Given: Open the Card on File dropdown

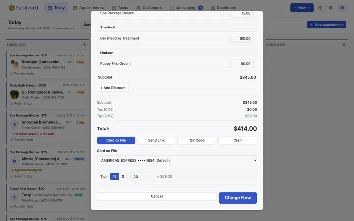Looking at the screenshot, I should click(177, 160).
